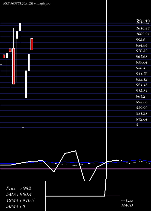The width and height of the screenshot is (151, 211).
Task: Click the 907.2 price axis label
Action: coord(141,96)
